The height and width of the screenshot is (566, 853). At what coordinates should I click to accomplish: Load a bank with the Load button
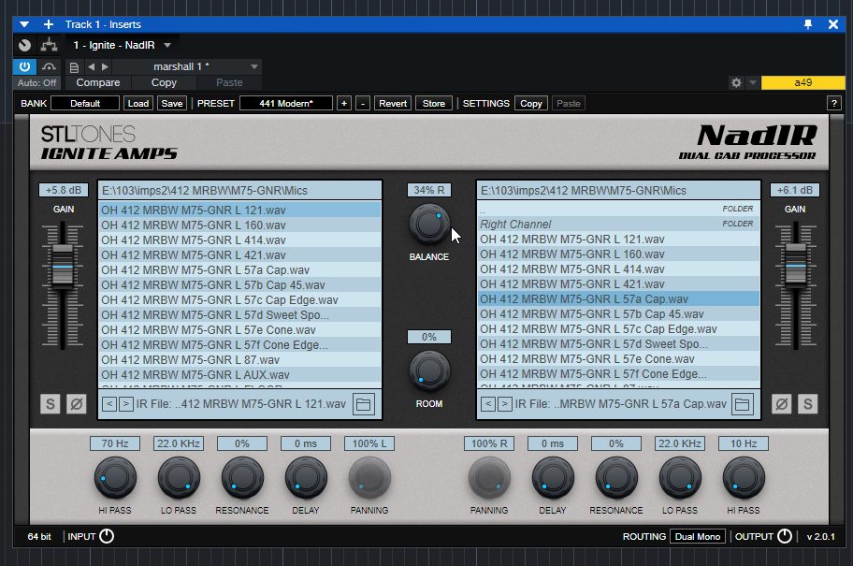coord(138,104)
